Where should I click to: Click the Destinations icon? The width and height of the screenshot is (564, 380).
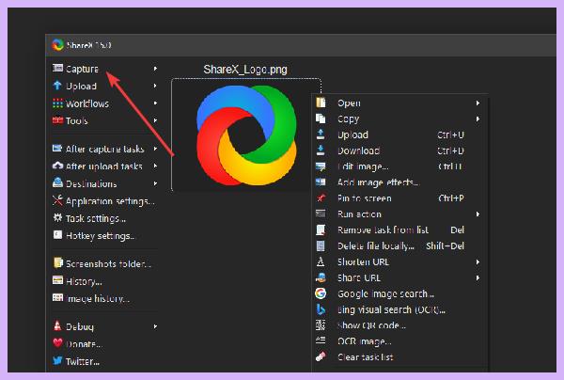(57, 182)
